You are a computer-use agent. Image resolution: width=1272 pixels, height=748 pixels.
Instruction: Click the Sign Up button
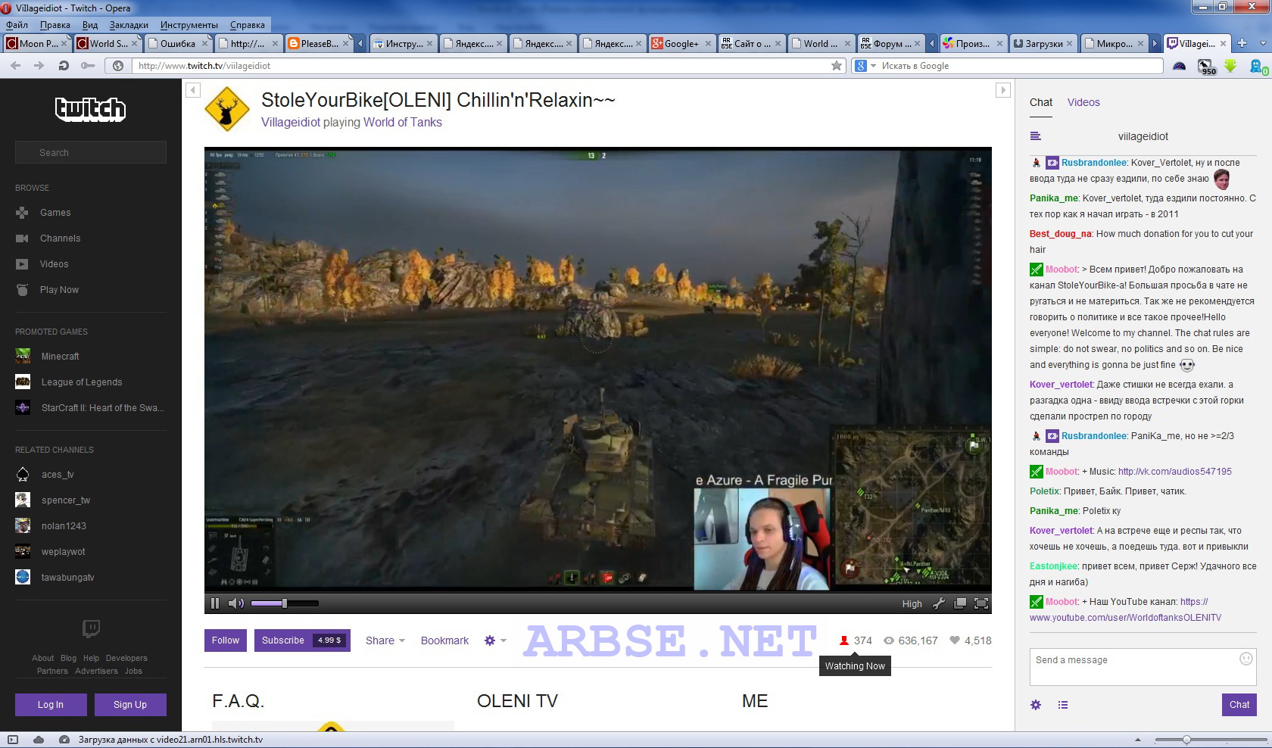130,705
